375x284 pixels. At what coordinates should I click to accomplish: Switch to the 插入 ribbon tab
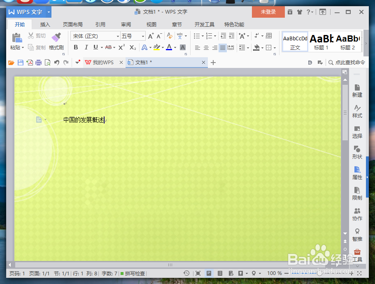click(45, 24)
